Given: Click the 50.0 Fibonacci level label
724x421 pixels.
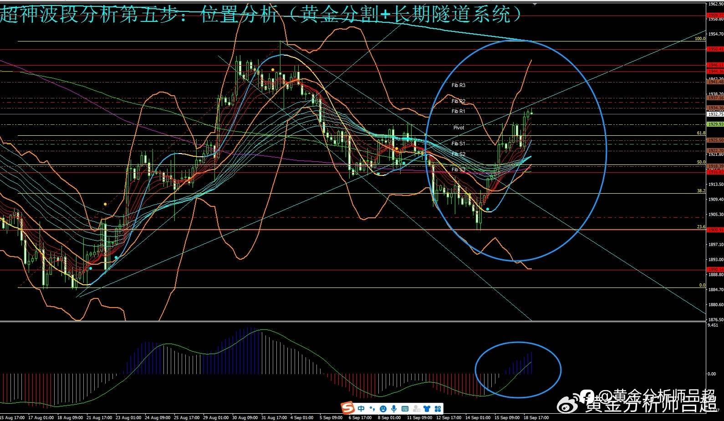Looking at the screenshot, I should 701,162.
